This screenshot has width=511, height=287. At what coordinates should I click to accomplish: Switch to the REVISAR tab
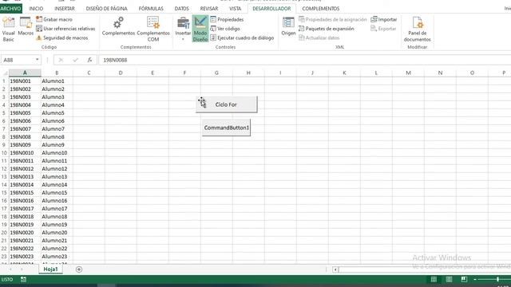pyautogui.click(x=209, y=9)
